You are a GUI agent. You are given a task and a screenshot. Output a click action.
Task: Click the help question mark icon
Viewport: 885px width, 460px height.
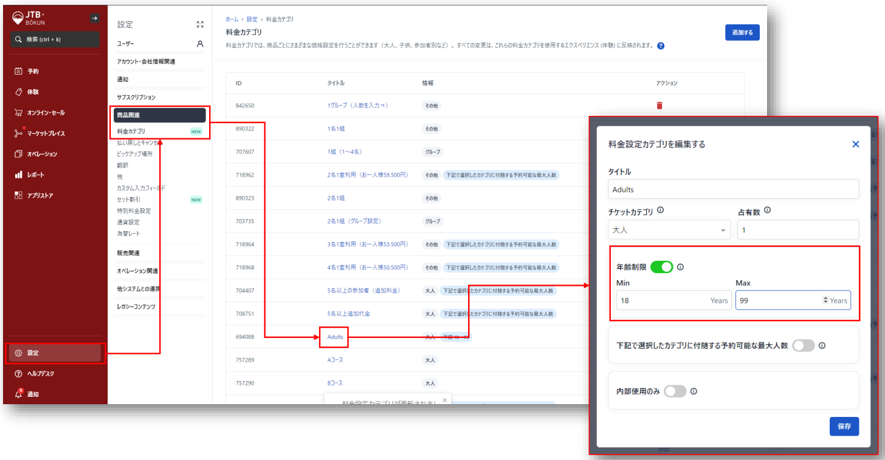click(661, 46)
